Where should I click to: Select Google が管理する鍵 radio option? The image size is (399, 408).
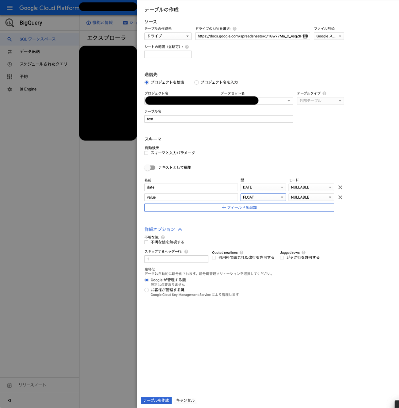(146, 280)
